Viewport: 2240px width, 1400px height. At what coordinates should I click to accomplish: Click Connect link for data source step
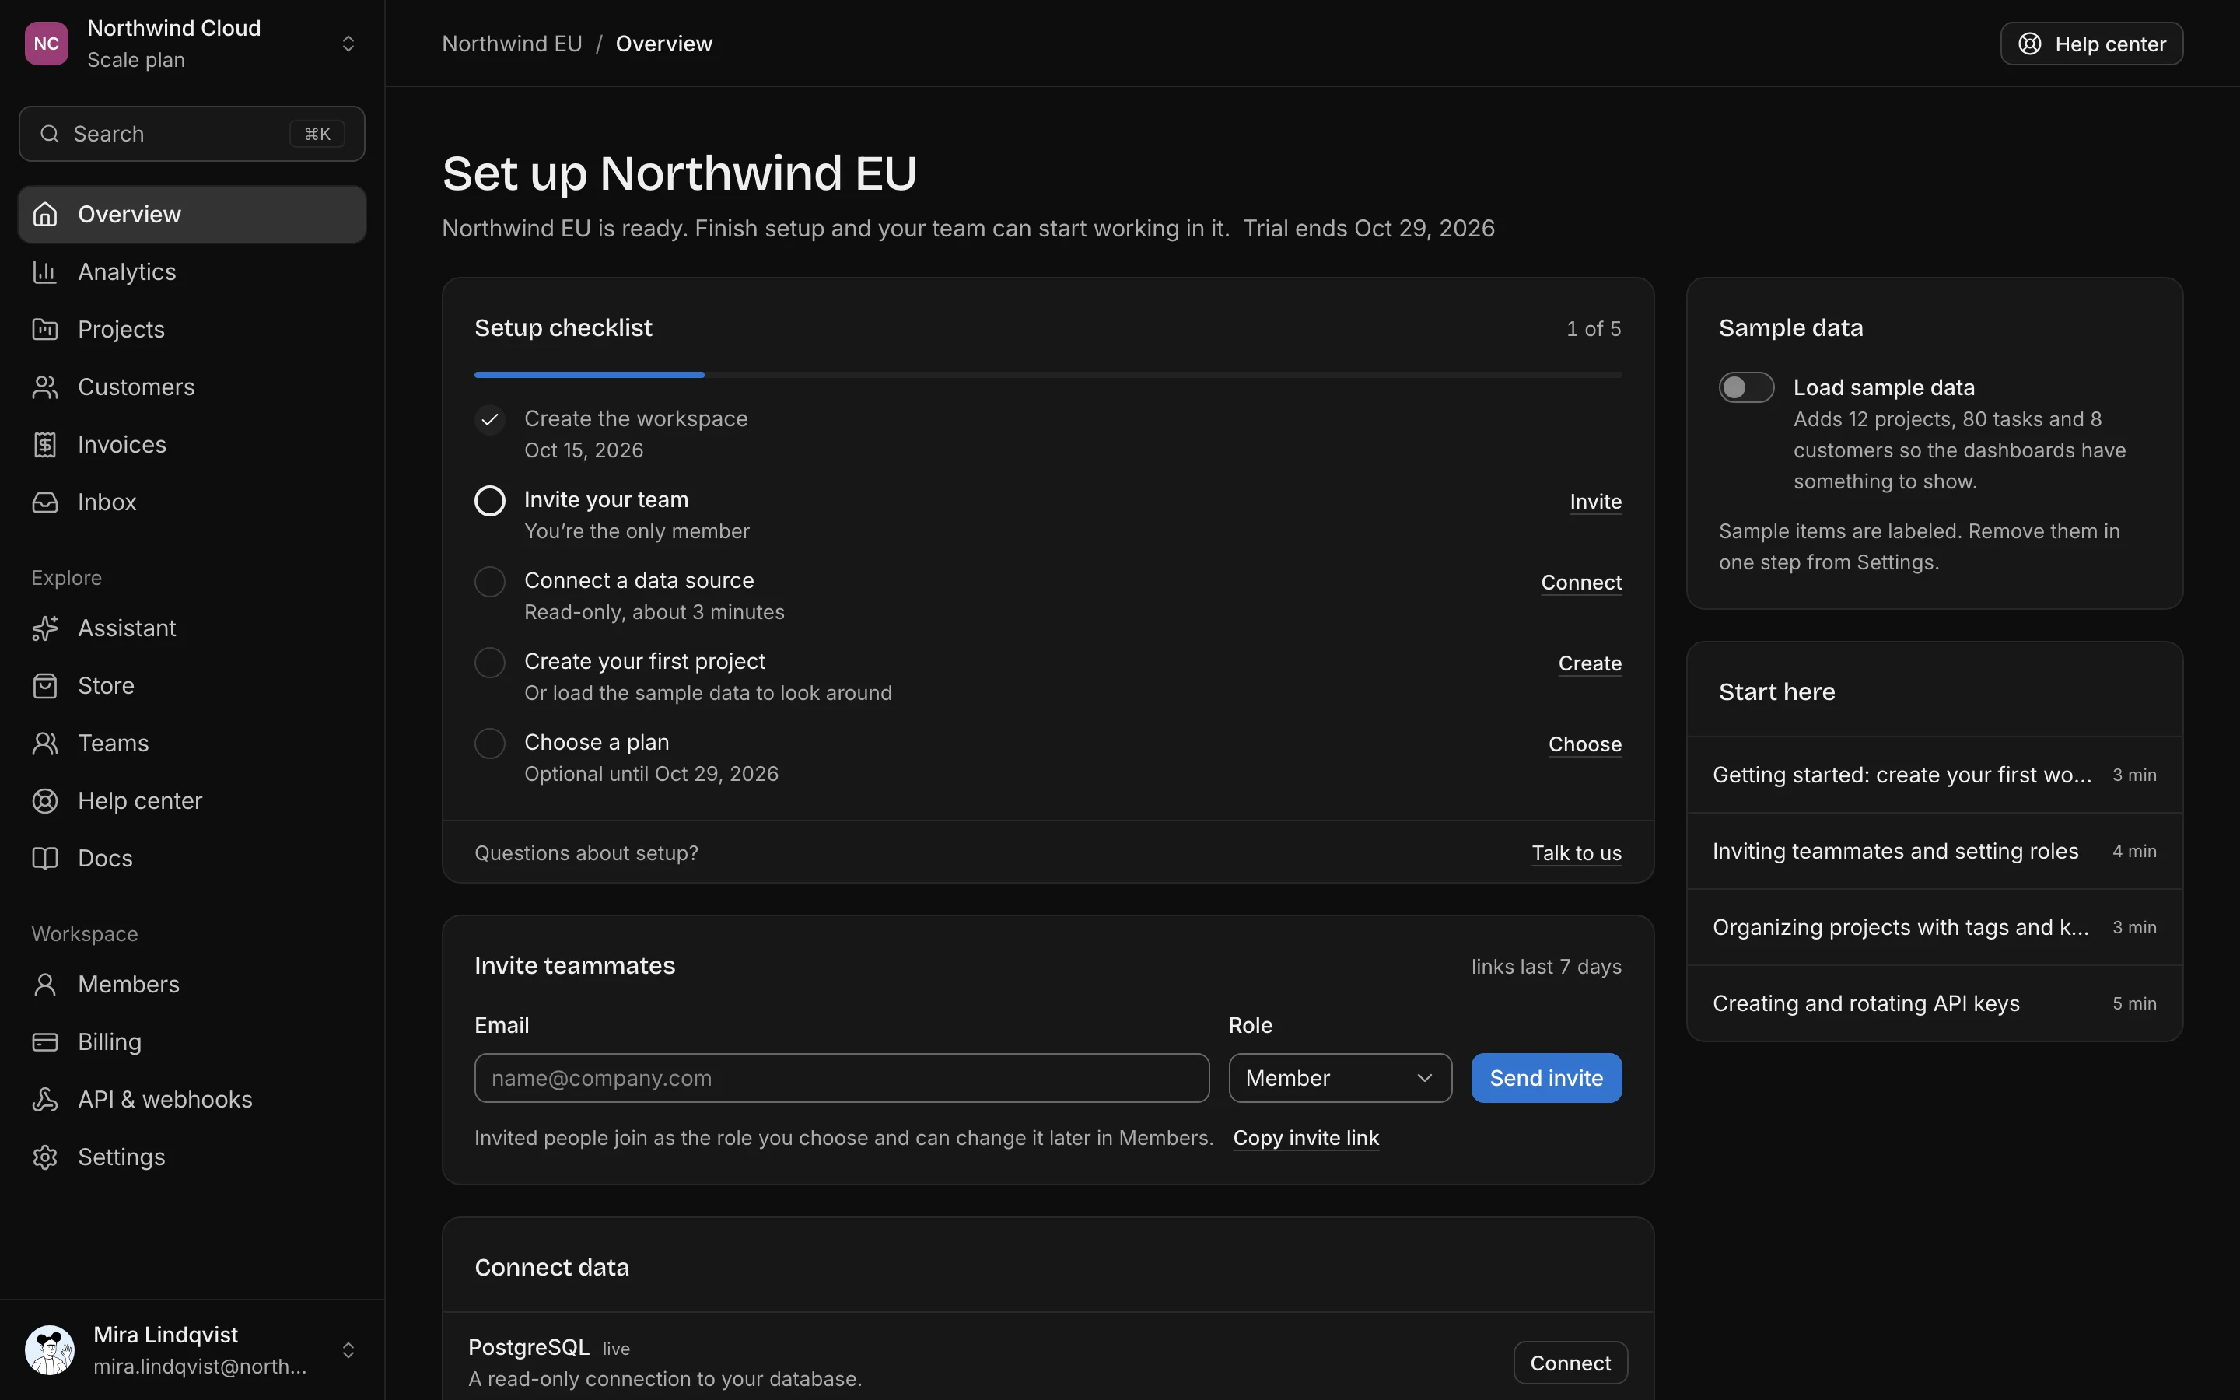1581,583
